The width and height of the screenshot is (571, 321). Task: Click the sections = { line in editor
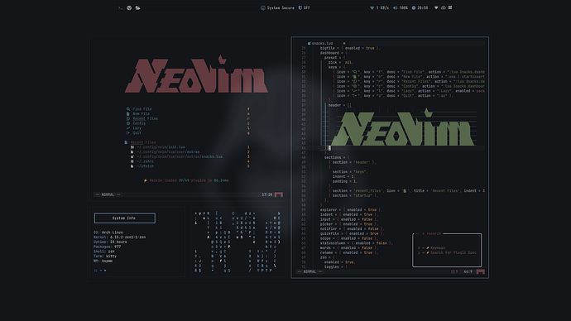tap(337, 157)
